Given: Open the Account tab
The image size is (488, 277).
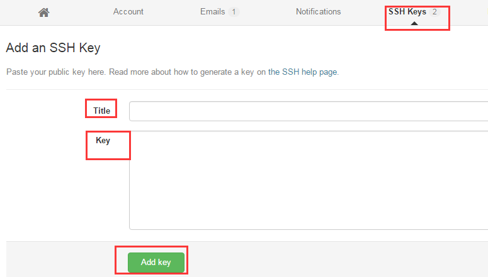Looking at the screenshot, I should tap(128, 12).
